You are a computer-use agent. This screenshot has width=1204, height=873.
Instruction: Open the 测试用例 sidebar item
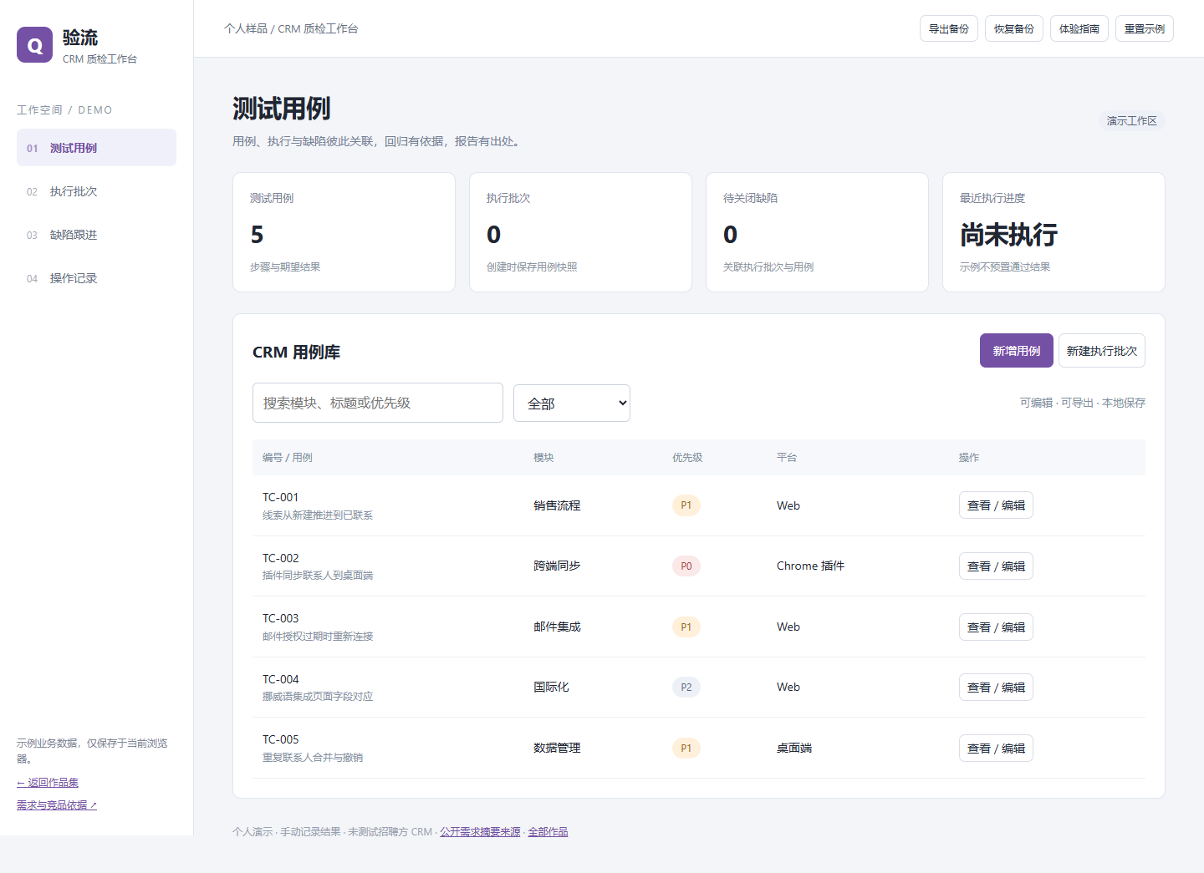coord(96,148)
